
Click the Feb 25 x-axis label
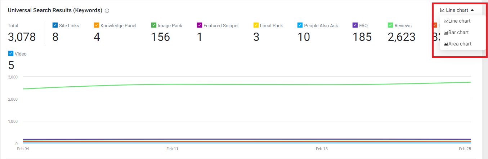[x=465, y=148]
